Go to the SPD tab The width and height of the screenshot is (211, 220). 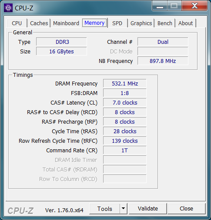[117, 23]
